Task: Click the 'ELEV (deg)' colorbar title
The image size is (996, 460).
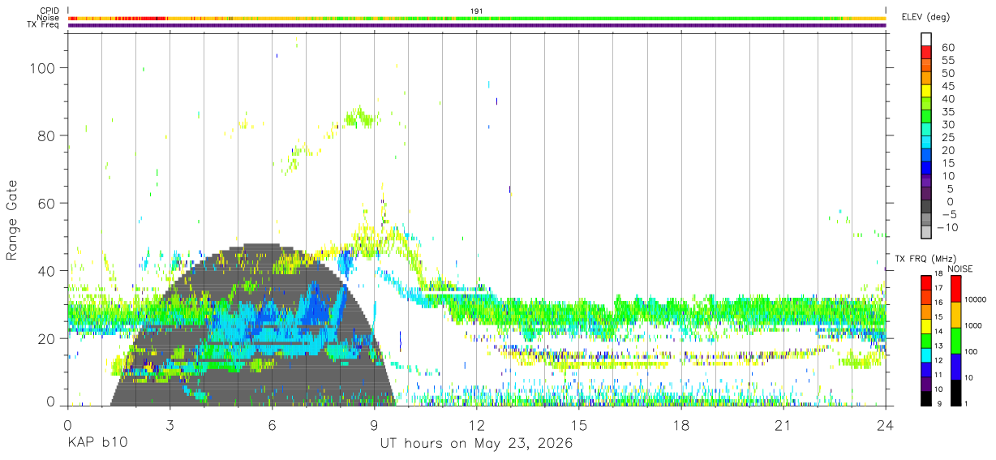Action: [x=927, y=17]
